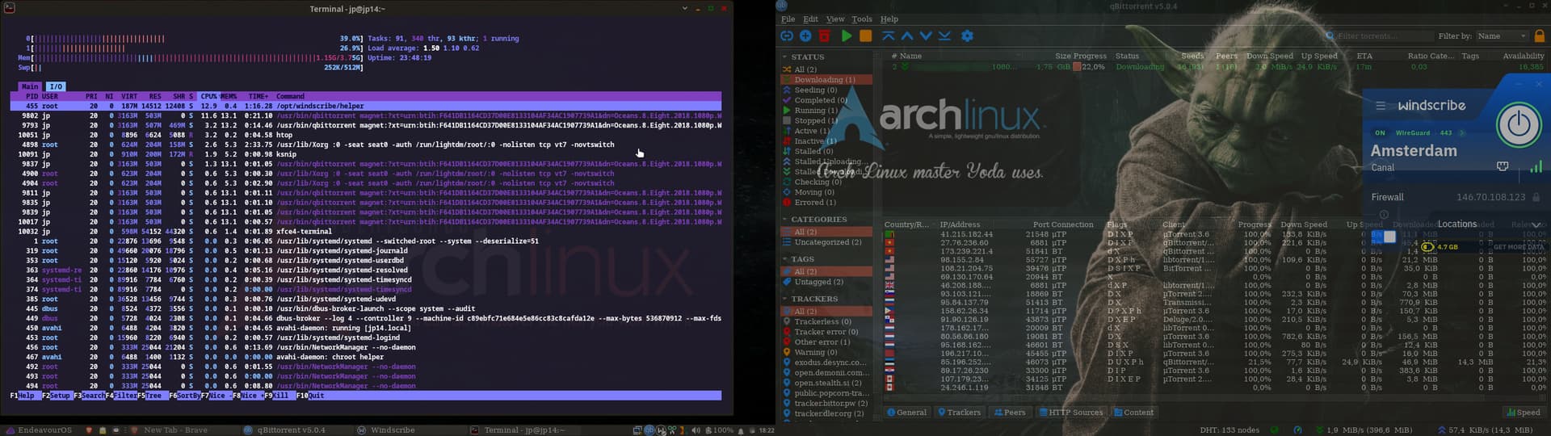Select the Downloading (1) status filter
This screenshot has width=1551, height=436.
click(826, 80)
